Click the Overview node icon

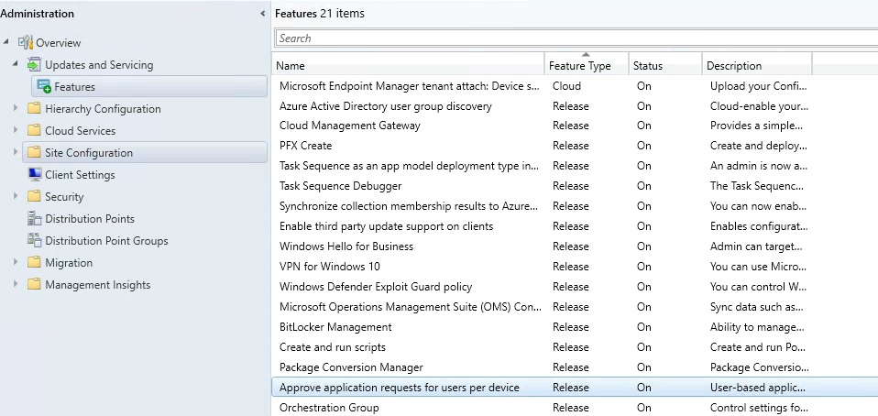(25, 42)
